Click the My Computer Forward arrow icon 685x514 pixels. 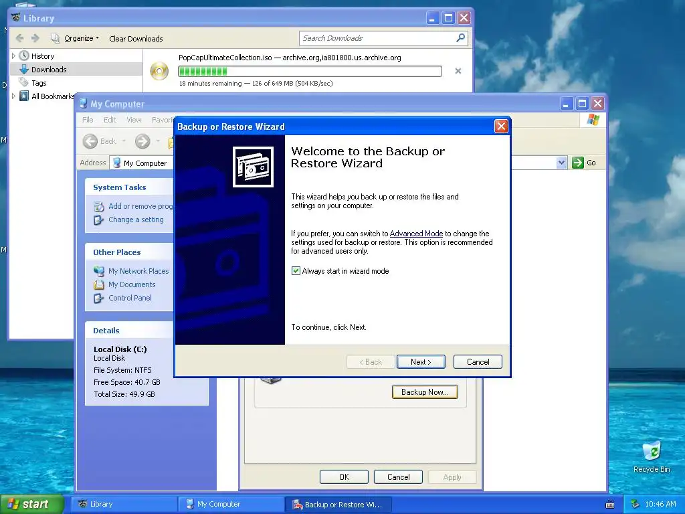[142, 141]
